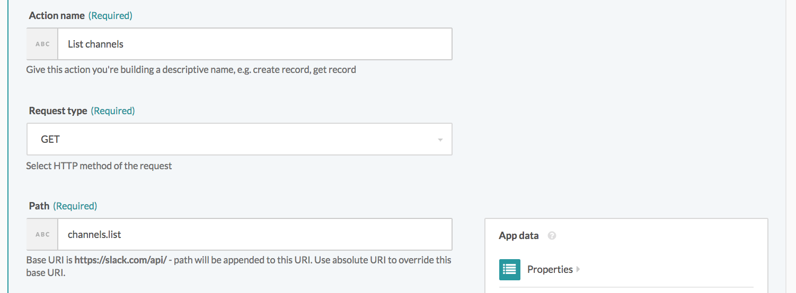Click the Request type dropdown arrow
Viewport: 796px width, 293px height.
click(440, 140)
